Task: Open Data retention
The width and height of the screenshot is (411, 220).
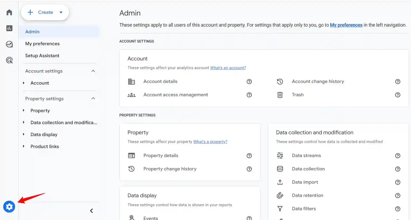Action: coord(308,195)
